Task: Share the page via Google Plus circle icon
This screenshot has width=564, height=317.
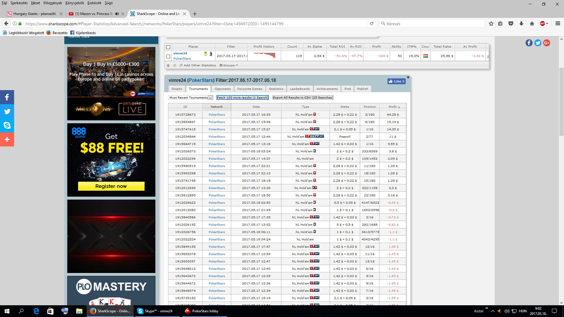Action: [547, 43]
